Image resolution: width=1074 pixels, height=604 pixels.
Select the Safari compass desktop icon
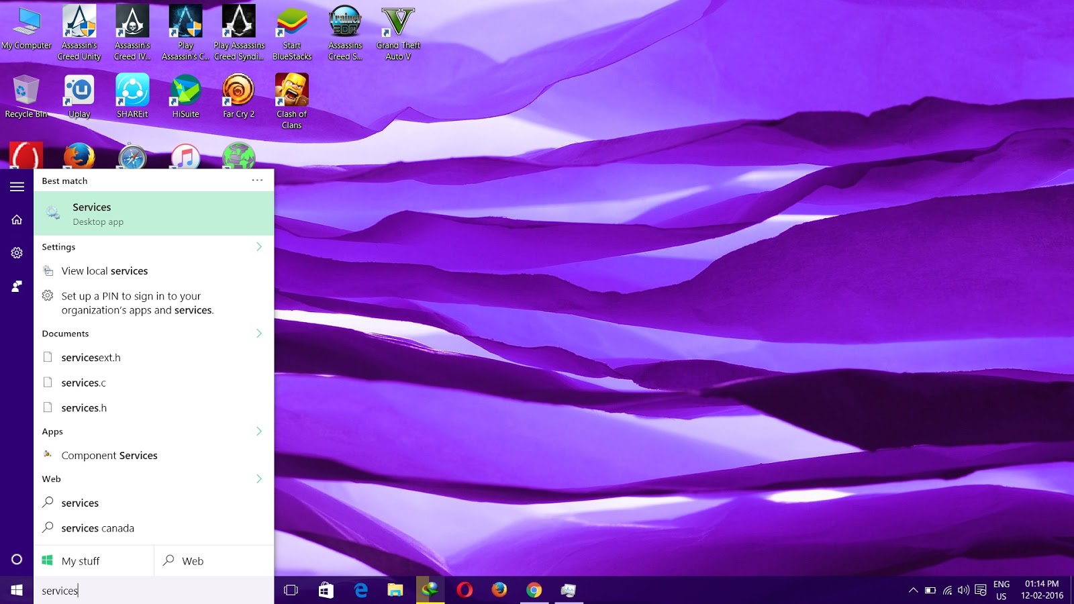pyautogui.click(x=132, y=156)
